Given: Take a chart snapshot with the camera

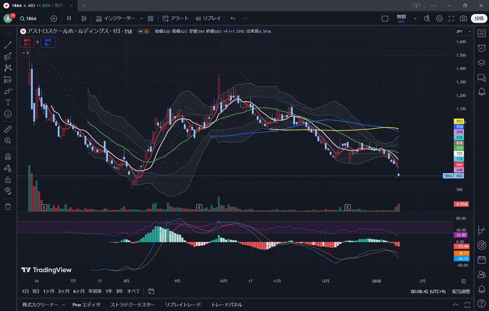Looking at the screenshot, I should (463, 18).
